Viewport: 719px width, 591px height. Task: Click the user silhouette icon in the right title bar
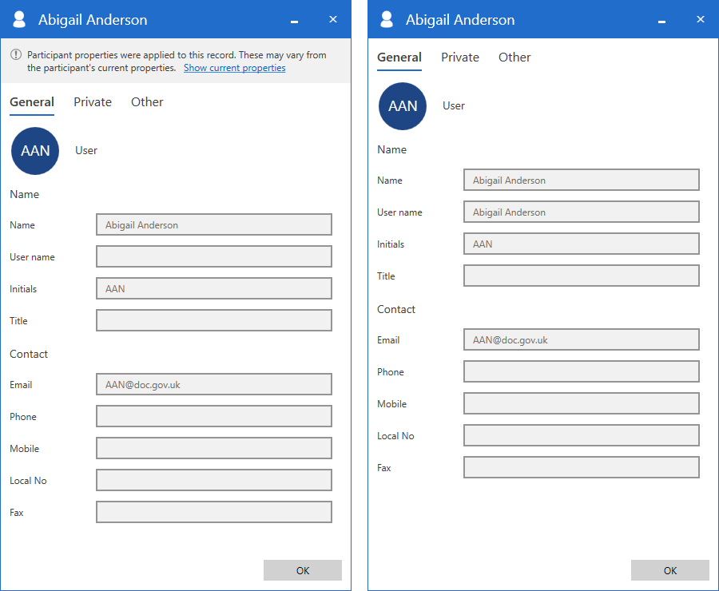(387, 20)
